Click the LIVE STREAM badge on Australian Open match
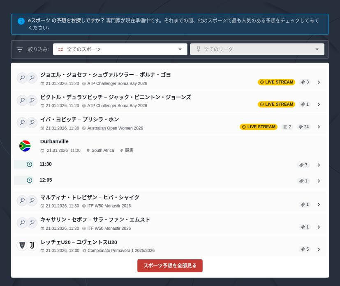The width and height of the screenshot is (340, 286). coord(259,127)
